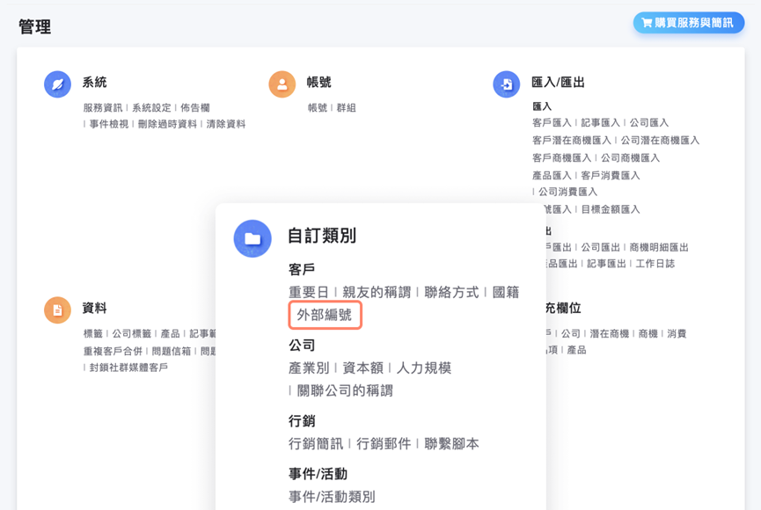Open 系統設定 link
Viewport: 761px width, 510px height.
151,107
